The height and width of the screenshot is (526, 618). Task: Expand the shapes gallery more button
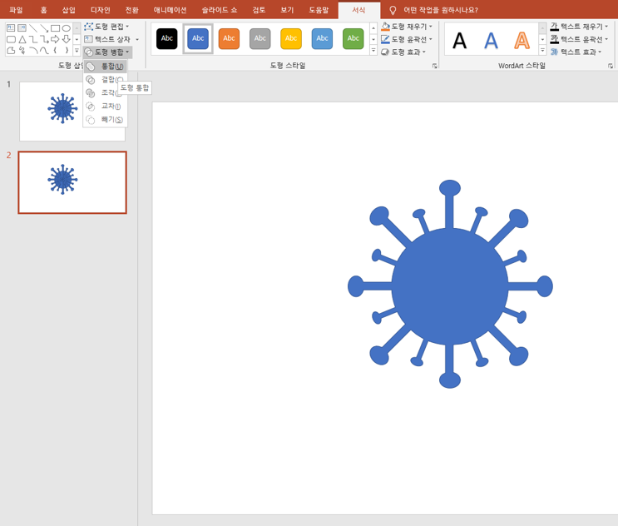tap(77, 51)
